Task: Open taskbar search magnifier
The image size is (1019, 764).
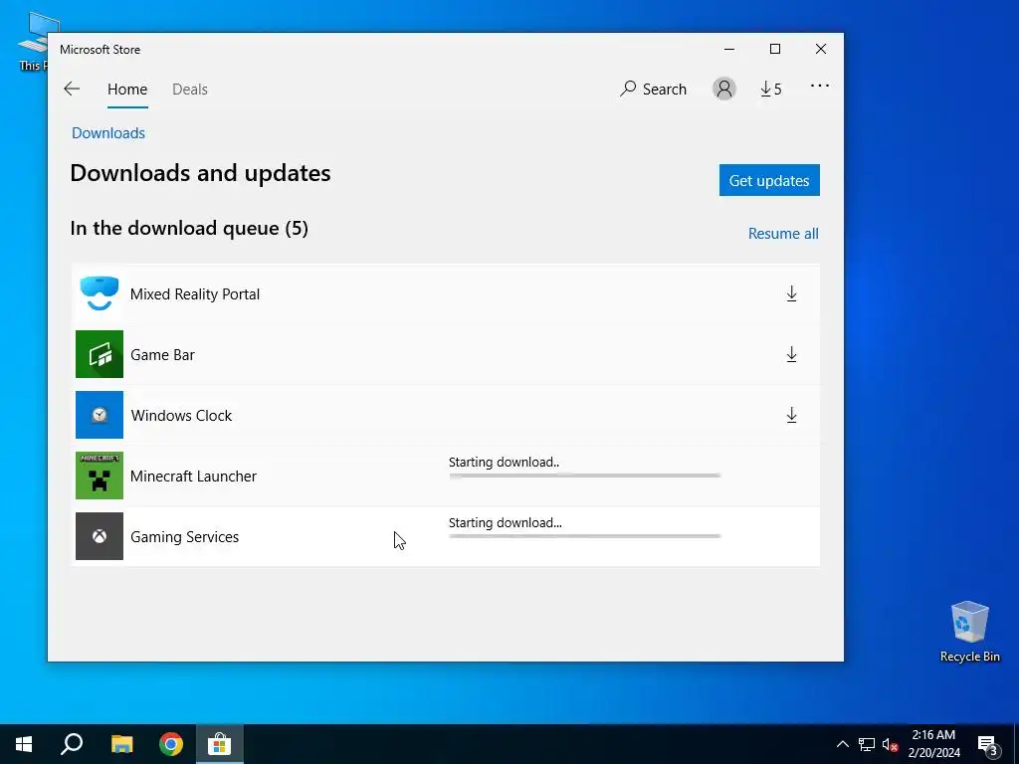Action: pos(72,744)
